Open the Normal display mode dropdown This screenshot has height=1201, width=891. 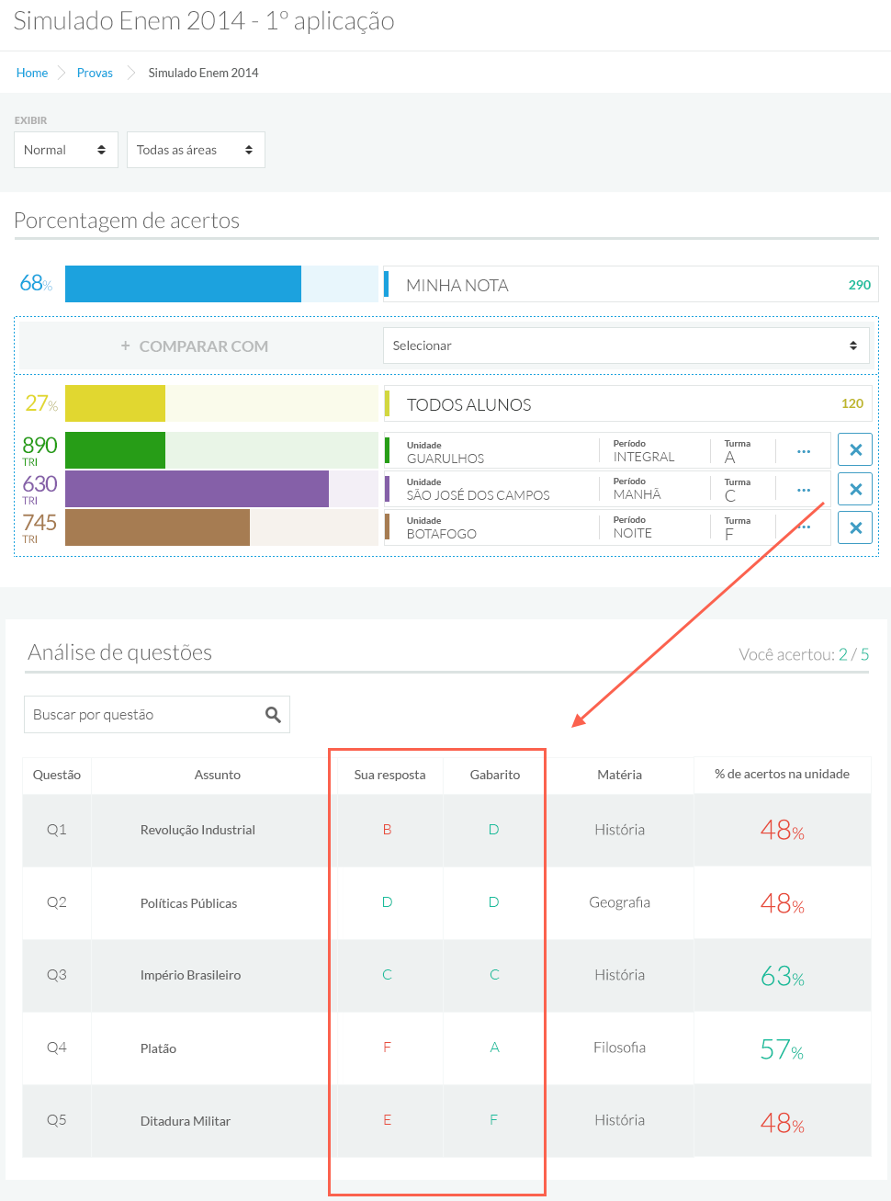pos(65,150)
